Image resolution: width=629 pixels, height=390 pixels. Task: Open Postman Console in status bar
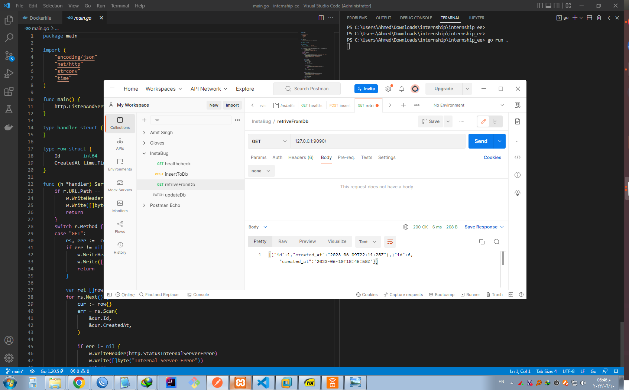tap(198, 295)
